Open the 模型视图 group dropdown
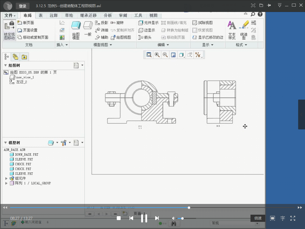305x229 pixels. [x=103, y=45]
